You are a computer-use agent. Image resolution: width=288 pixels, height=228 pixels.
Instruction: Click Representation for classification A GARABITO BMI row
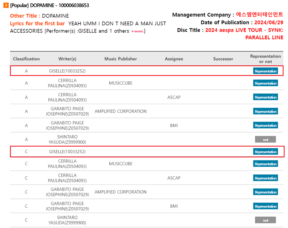[265, 125]
